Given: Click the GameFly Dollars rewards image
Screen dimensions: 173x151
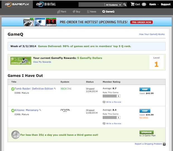Looking at the screenshot, I should [21, 61].
